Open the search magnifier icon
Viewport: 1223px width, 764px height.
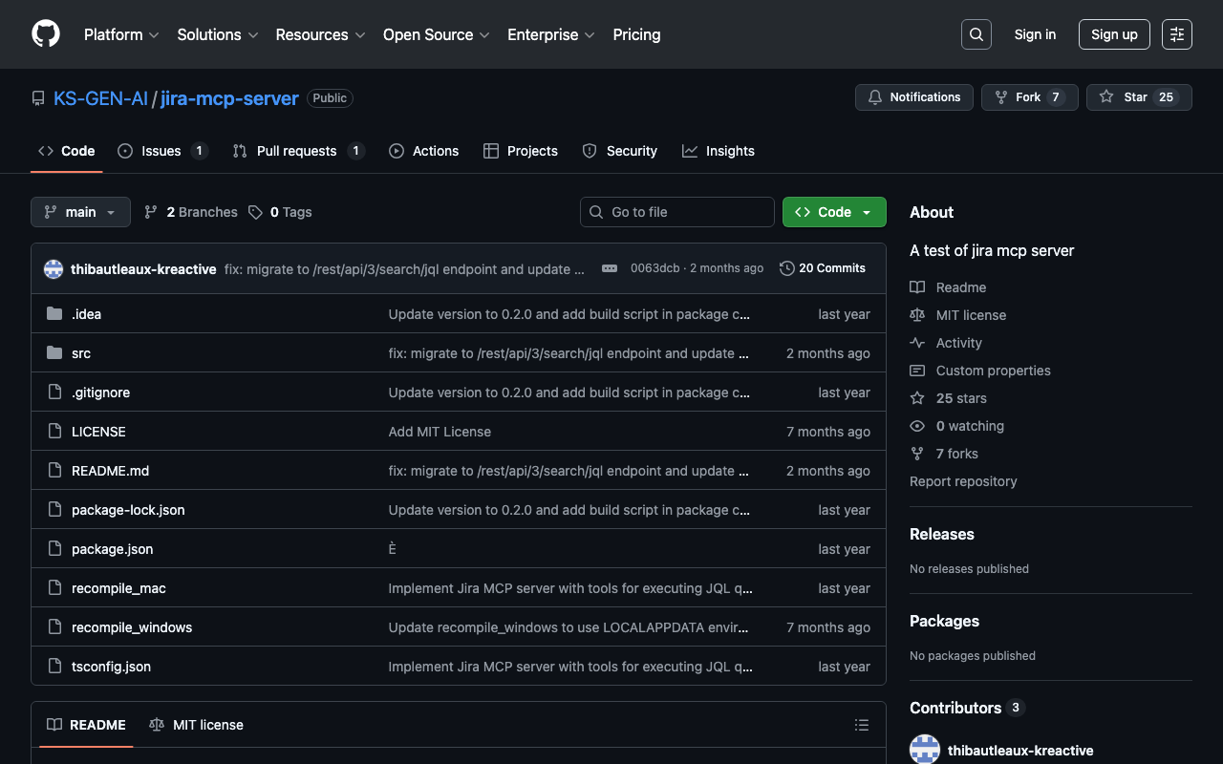click(x=976, y=34)
